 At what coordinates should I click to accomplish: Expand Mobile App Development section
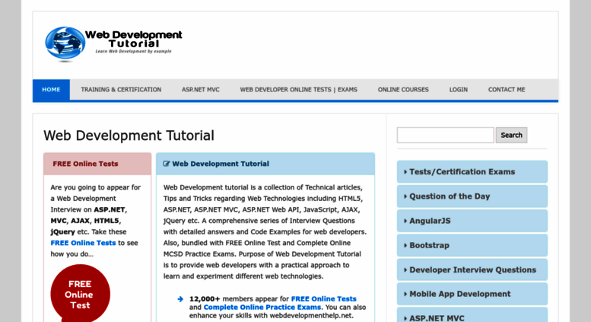point(472,294)
